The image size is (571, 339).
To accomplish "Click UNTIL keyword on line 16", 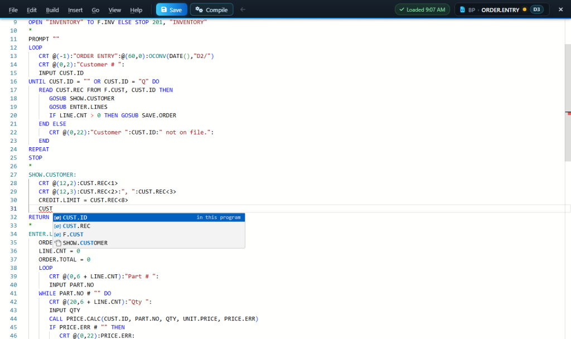I will point(37,81).
